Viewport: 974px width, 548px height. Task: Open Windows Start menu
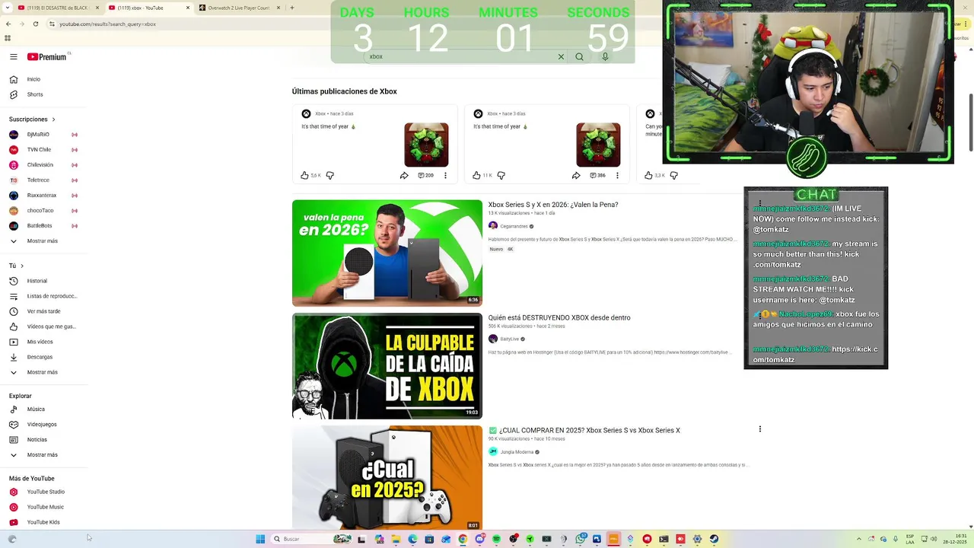(x=260, y=539)
